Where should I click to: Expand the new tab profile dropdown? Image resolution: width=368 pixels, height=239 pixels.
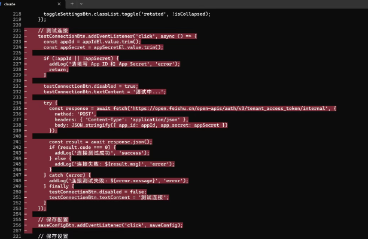(x=82, y=4)
